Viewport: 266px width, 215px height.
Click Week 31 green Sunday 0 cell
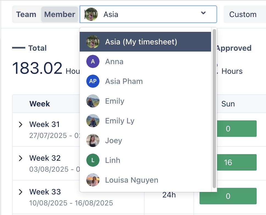pyautogui.click(x=228, y=129)
